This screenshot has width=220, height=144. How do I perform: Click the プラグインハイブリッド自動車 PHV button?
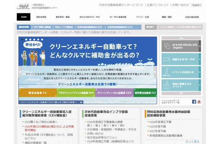[75, 93]
